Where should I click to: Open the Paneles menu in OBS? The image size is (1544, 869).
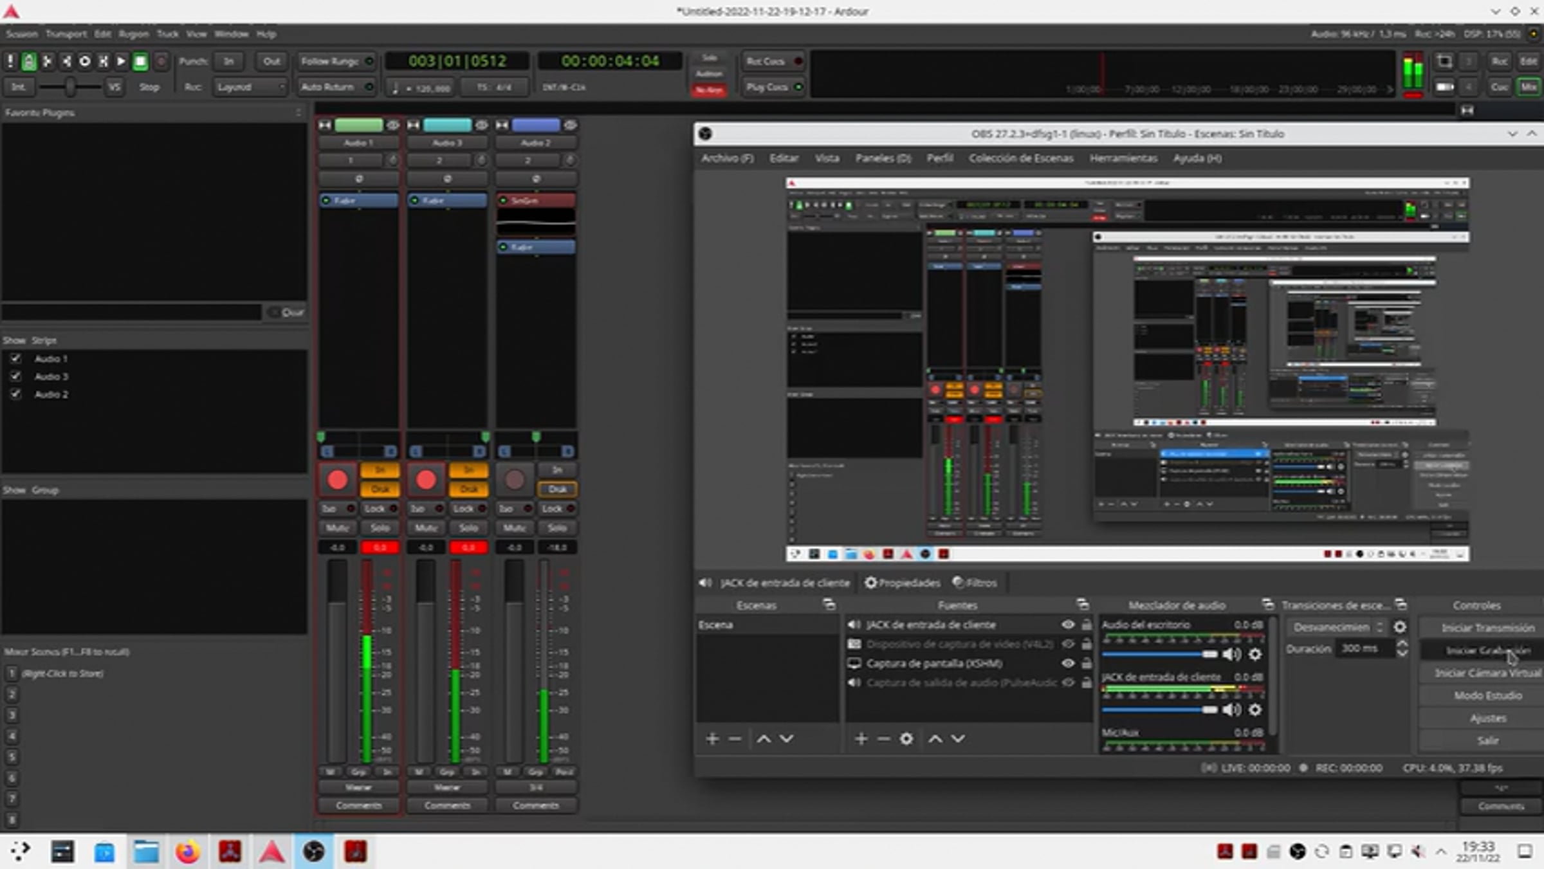pyautogui.click(x=883, y=158)
